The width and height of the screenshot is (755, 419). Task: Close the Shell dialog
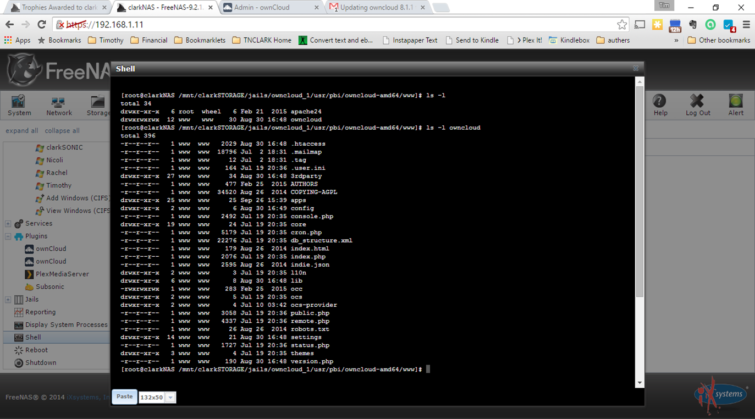pyautogui.click(x=636, y=69)
